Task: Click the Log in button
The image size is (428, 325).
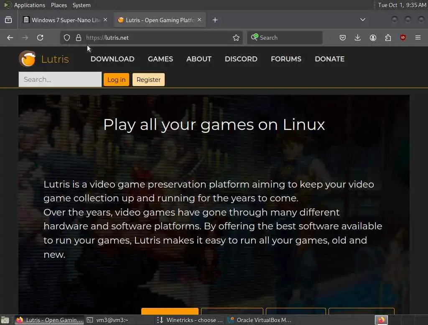Action: 116,80
